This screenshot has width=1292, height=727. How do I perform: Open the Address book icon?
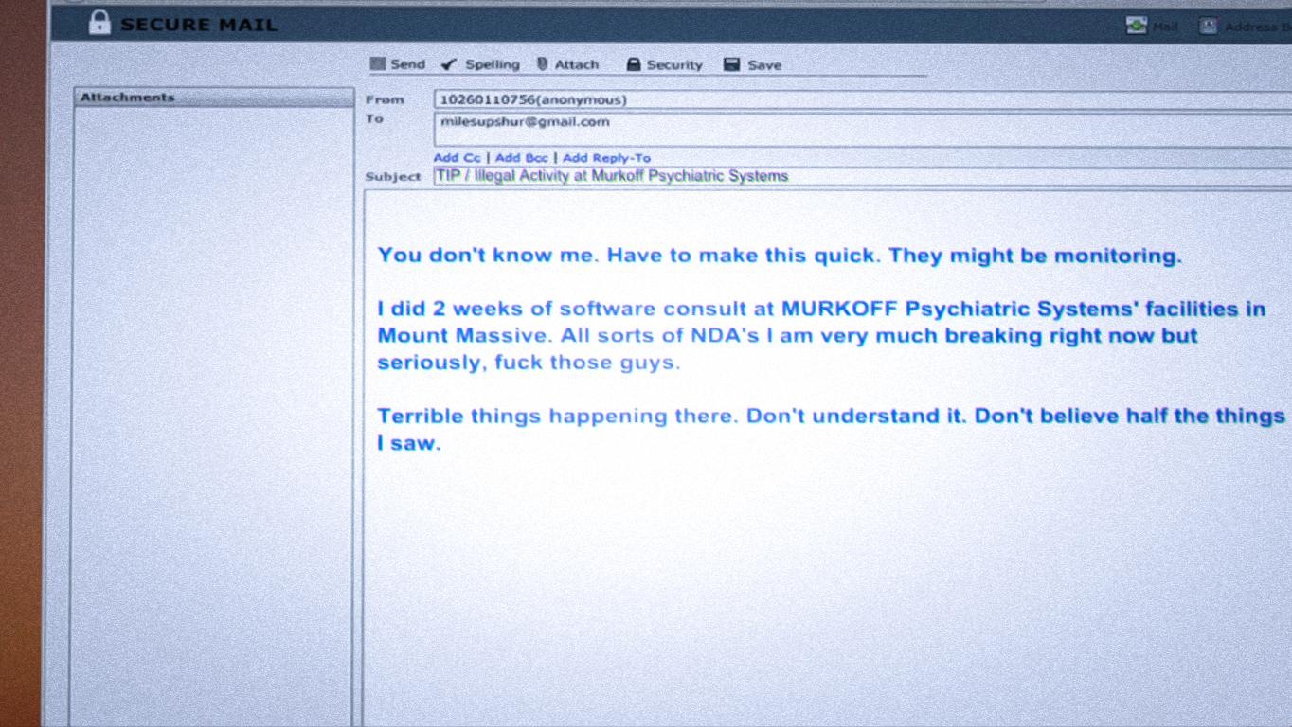coord(1209,26)
